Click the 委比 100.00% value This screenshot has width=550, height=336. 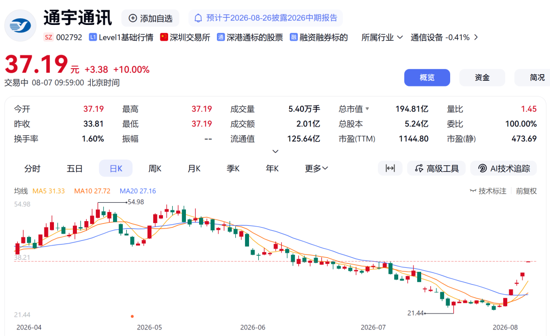coord(521,124)
